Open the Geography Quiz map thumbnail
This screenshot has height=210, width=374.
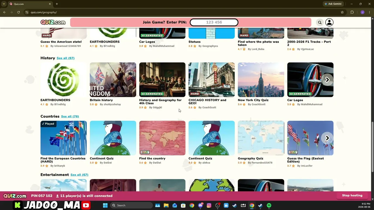click(x=261, y=138)
